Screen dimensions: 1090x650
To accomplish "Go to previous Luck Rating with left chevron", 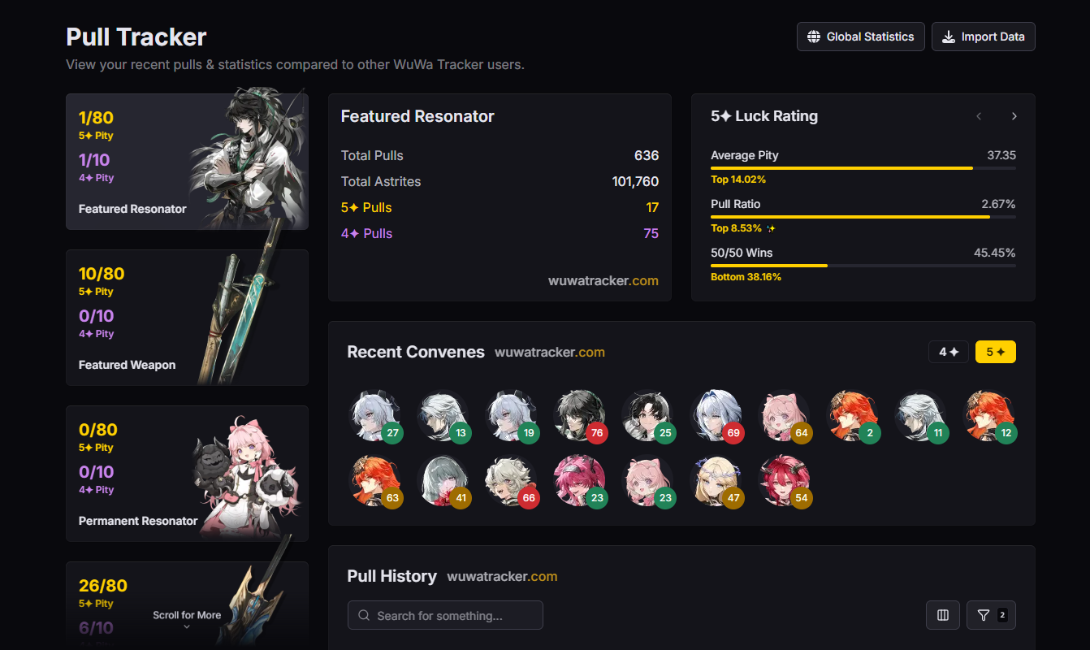I will pos(979,116).
